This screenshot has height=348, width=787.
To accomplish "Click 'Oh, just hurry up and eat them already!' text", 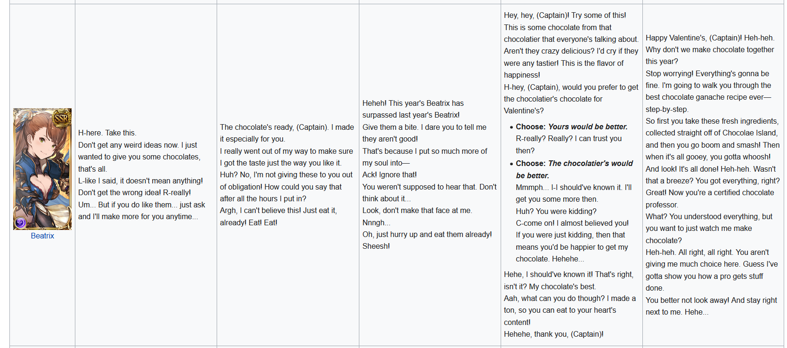I will pyautogui.click(x=427, y=235).
